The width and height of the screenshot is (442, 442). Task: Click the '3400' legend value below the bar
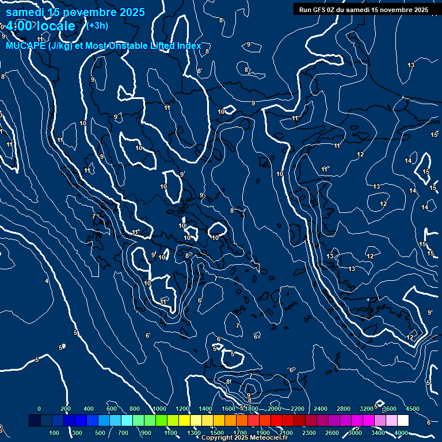pyautogui.click(x=378, y=433)
